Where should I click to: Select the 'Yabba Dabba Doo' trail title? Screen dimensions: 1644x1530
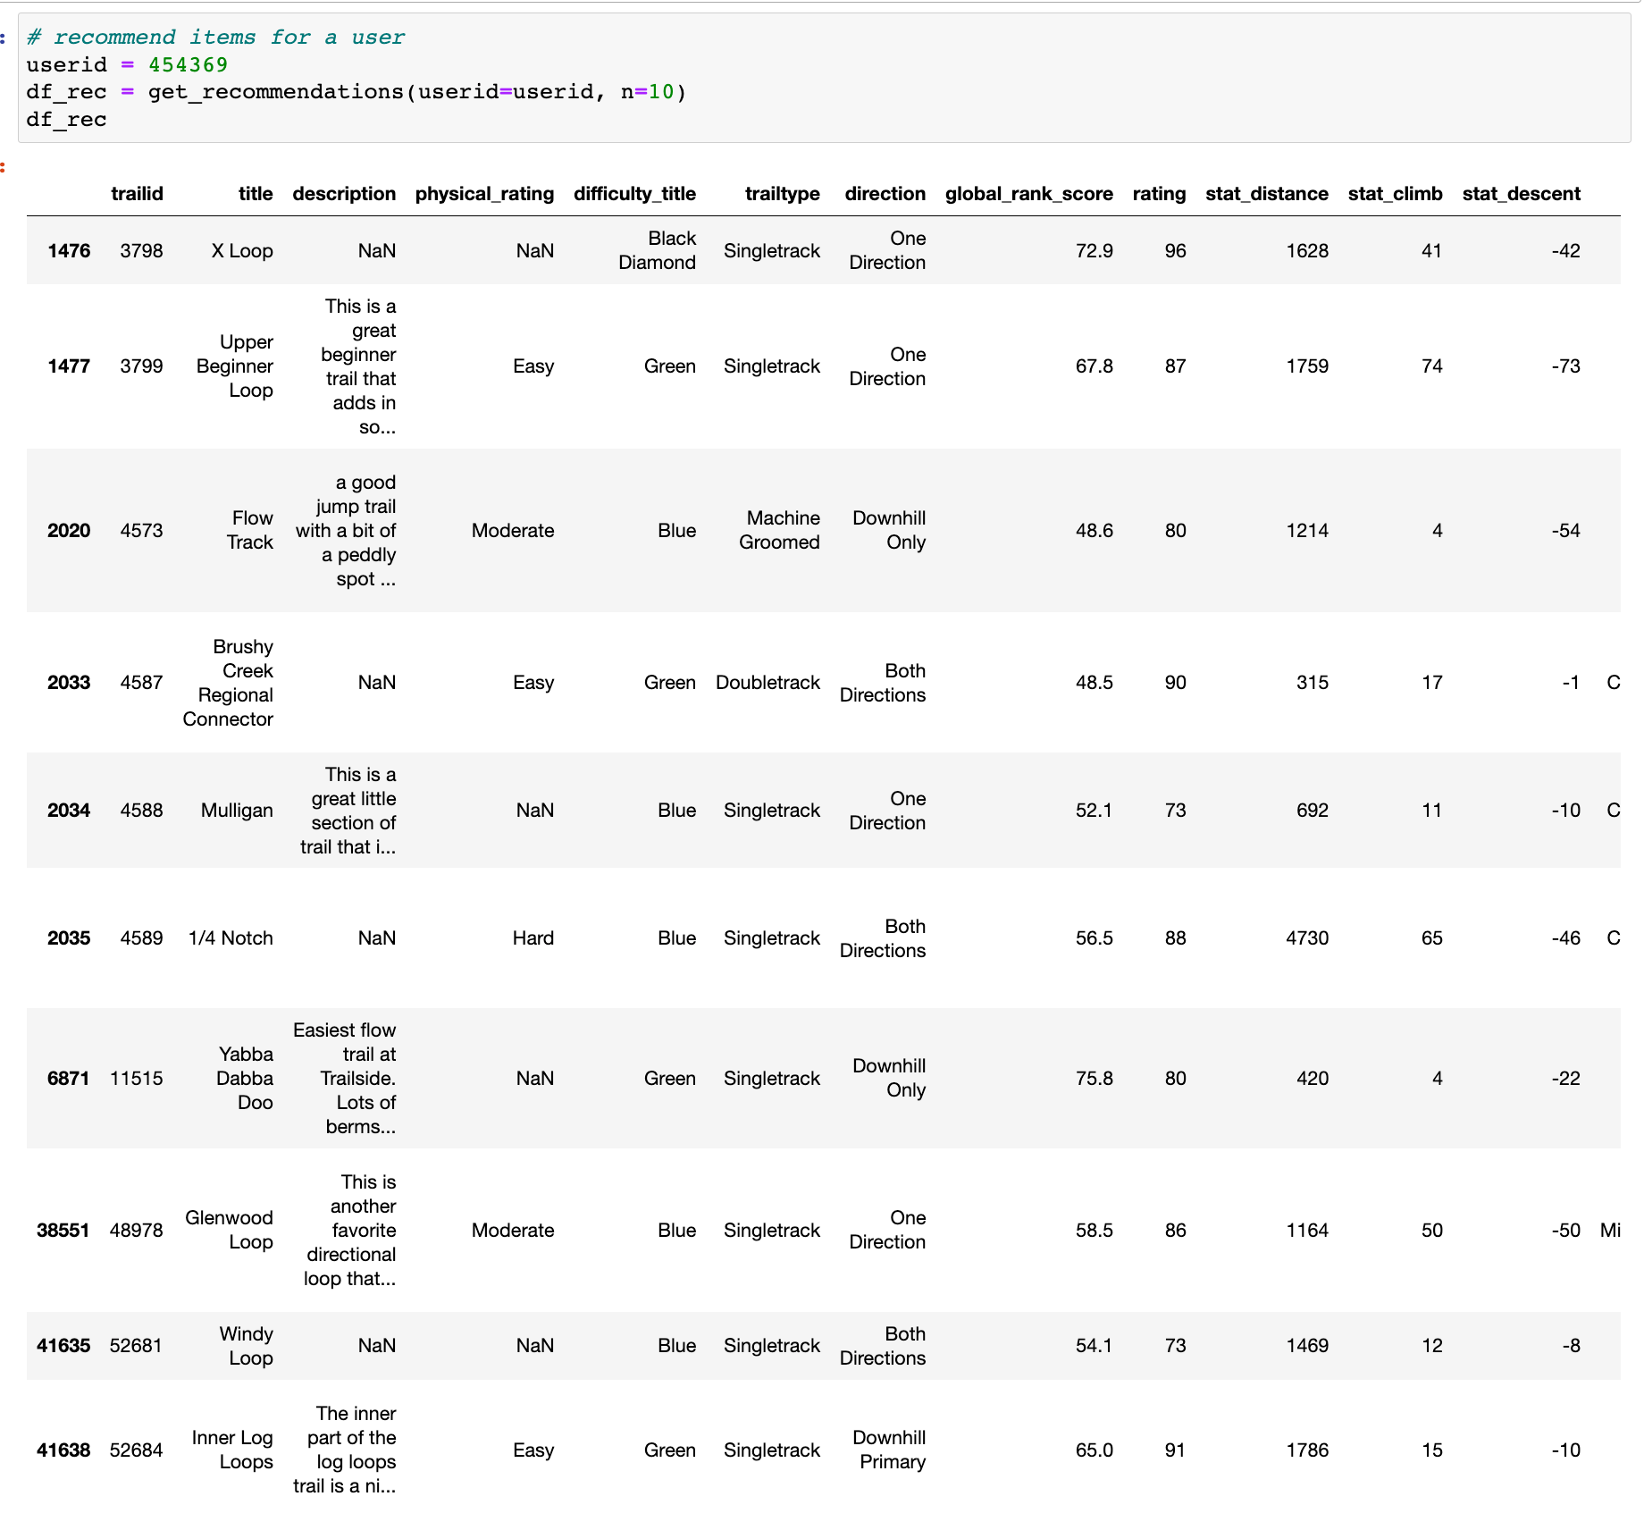[245, 1079]
